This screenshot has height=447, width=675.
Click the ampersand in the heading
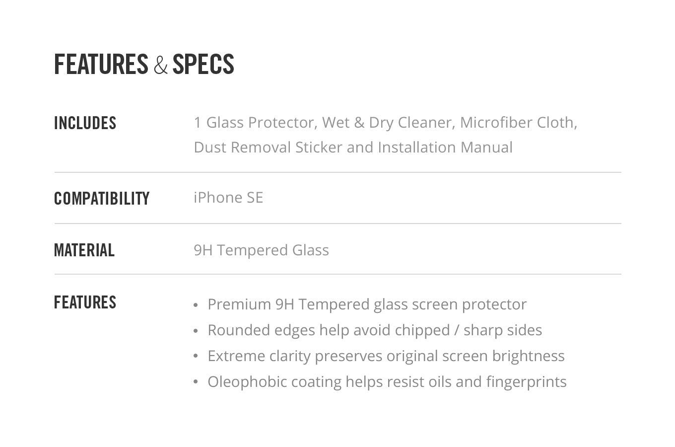tap(160, 66)
